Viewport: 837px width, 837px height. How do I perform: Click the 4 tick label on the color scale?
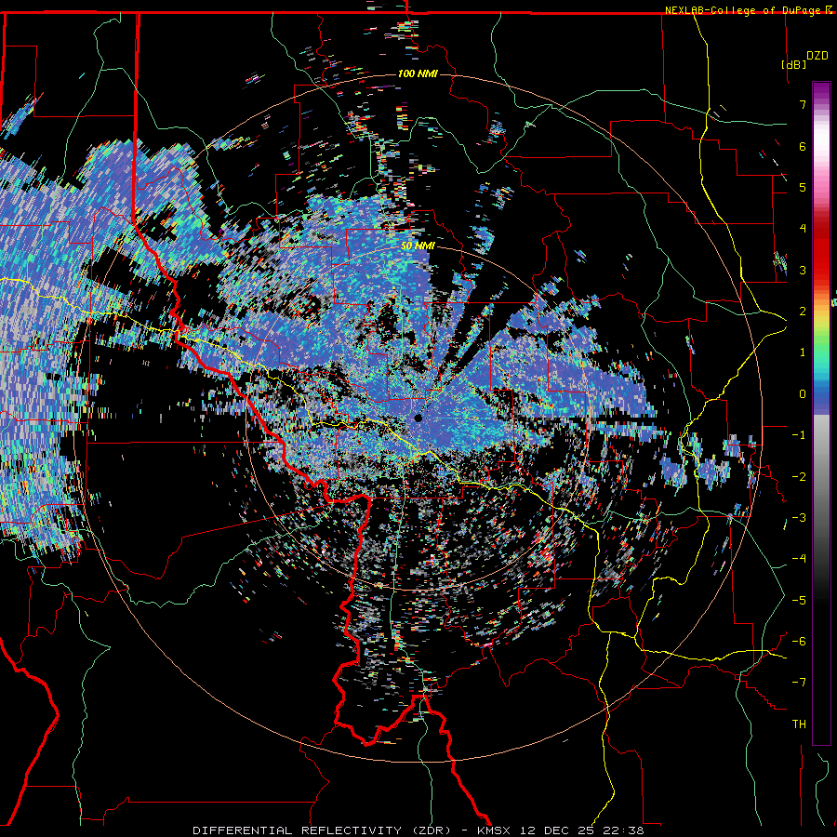tap(803, 229)
